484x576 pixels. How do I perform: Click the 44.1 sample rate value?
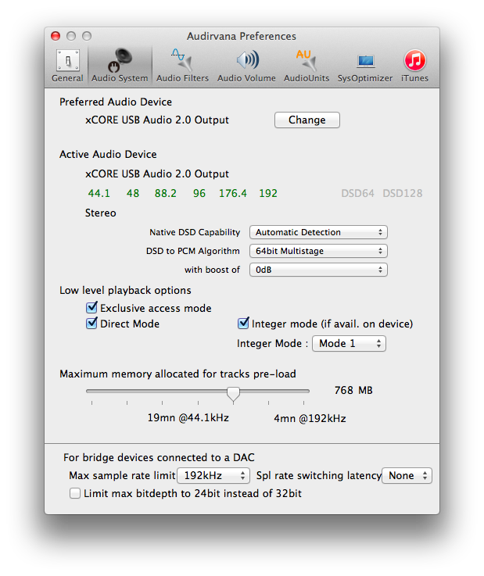coord(99,193)
